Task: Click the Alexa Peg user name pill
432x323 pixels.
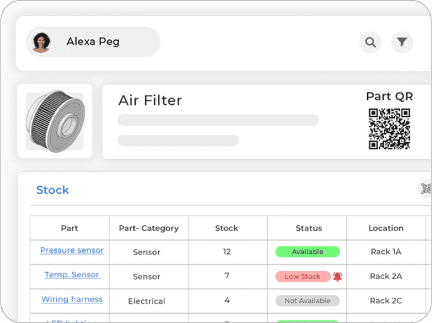Action: pyautogui.click(x=93, y=42)
